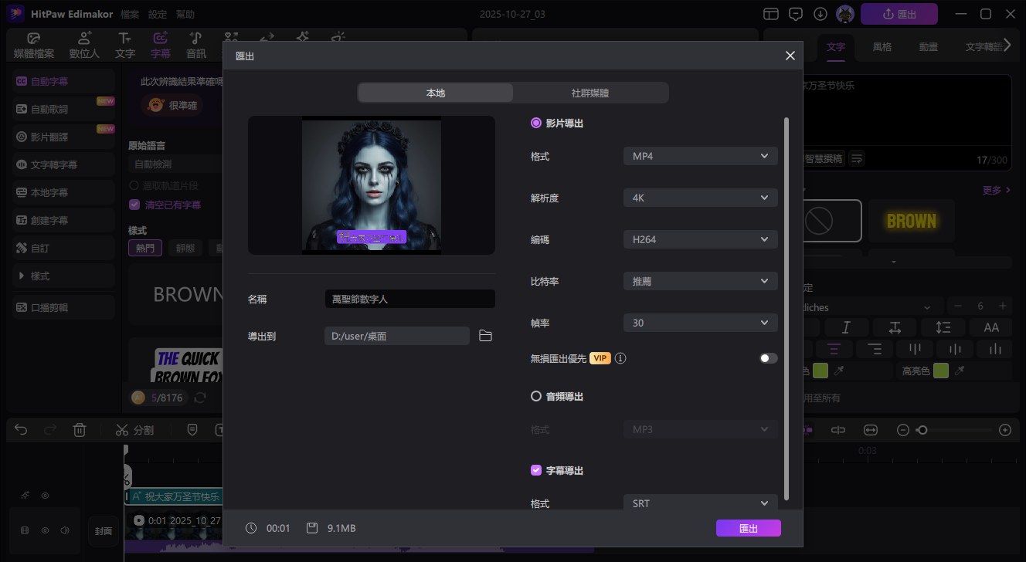Open the 幀率 30 frame rate dropdown
1026x562 pixels.
point(699,322)
